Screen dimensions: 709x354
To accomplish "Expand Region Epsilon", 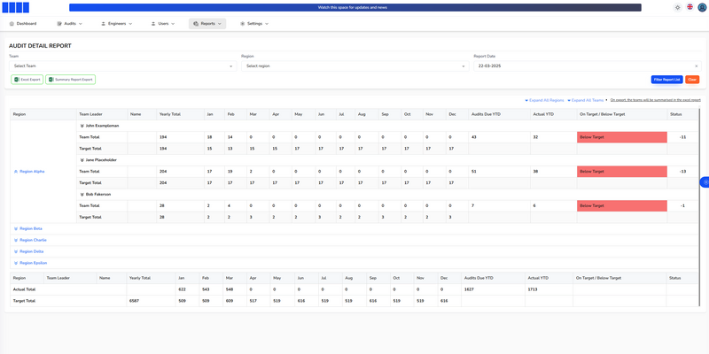I will [x=30, y=263].
